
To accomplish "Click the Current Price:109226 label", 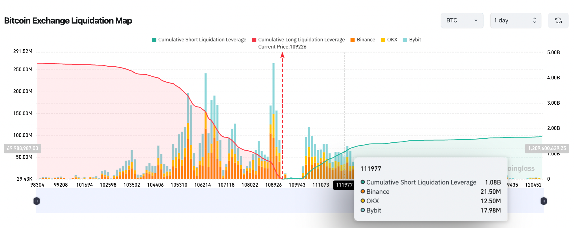I will (x=282, y=47).
